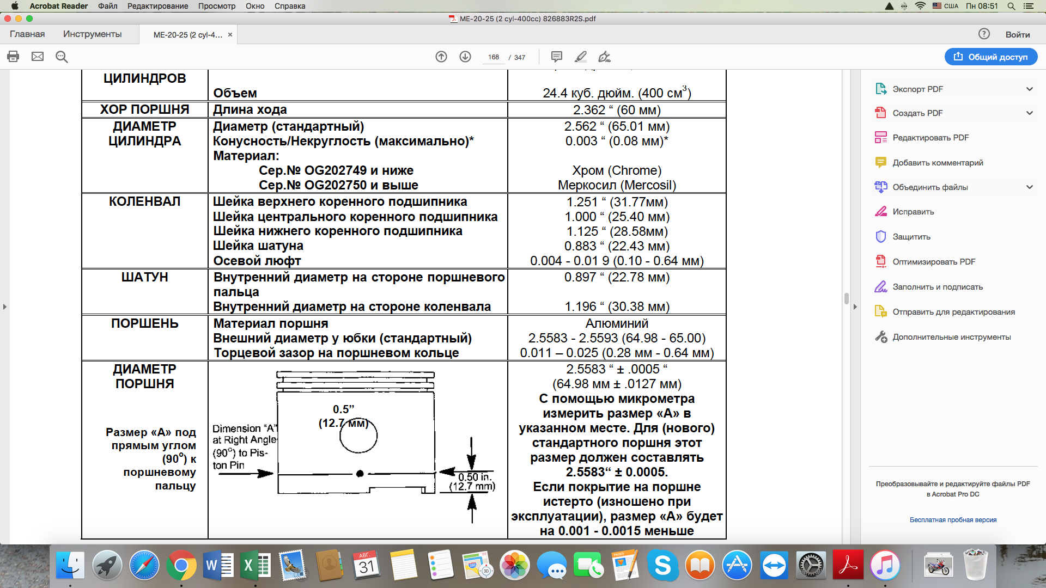
Task: Click the vertical scrollbar thumb
Action: pos(846,298)
